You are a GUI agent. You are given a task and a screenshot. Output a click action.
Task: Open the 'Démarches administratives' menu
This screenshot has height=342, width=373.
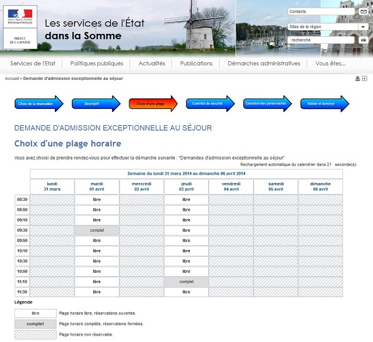tap(263, 64)
